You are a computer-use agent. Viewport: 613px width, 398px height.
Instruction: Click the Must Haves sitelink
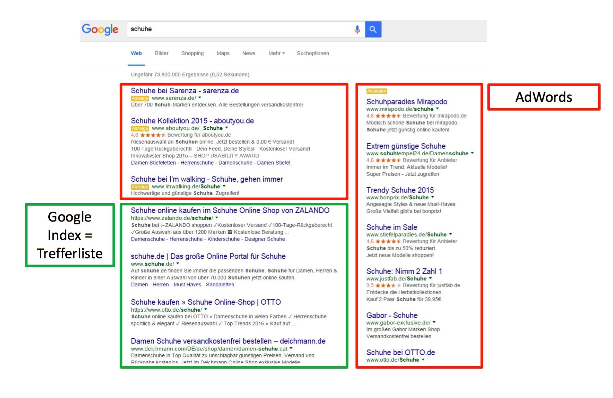pos(187,285)
